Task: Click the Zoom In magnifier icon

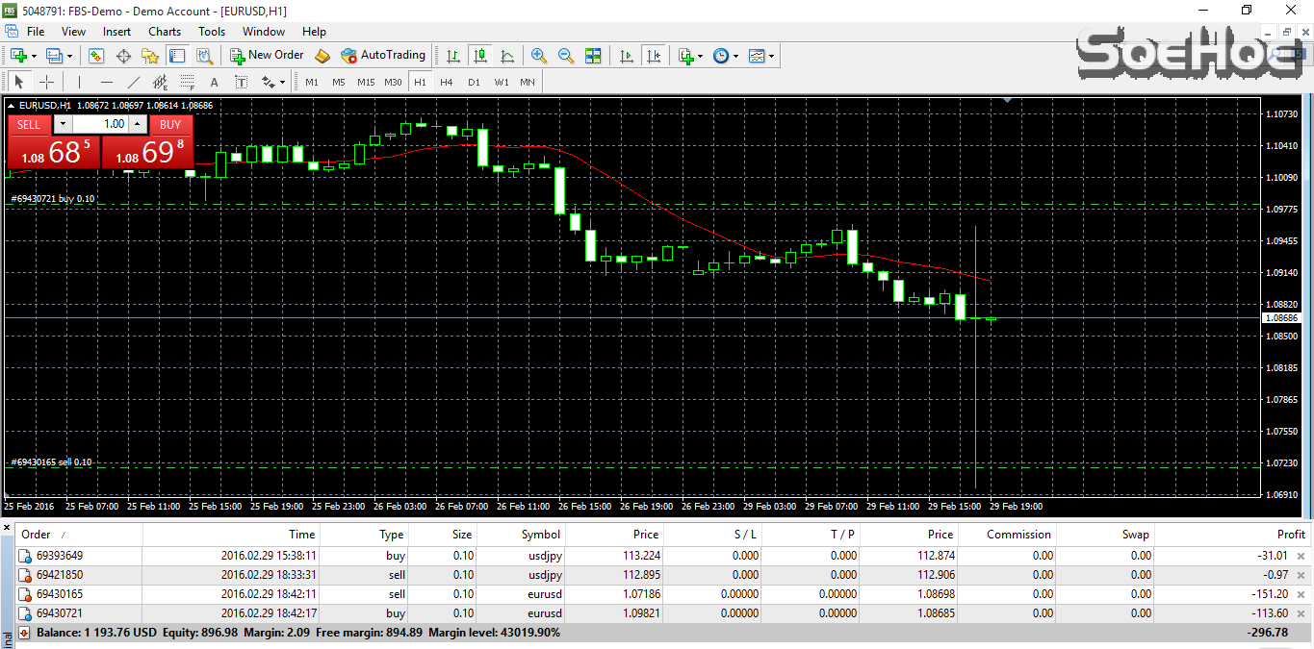Action: coord(539,56)
